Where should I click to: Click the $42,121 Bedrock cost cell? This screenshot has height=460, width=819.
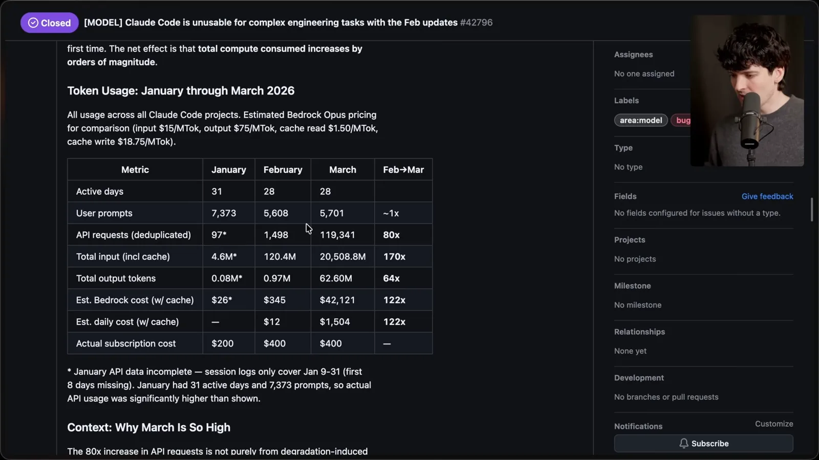342,300
